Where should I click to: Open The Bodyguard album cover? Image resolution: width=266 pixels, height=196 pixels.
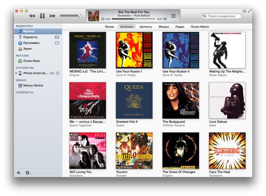coord(180,100)
